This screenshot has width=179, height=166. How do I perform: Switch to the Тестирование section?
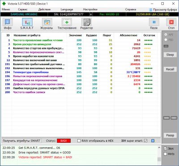point(67,24)
